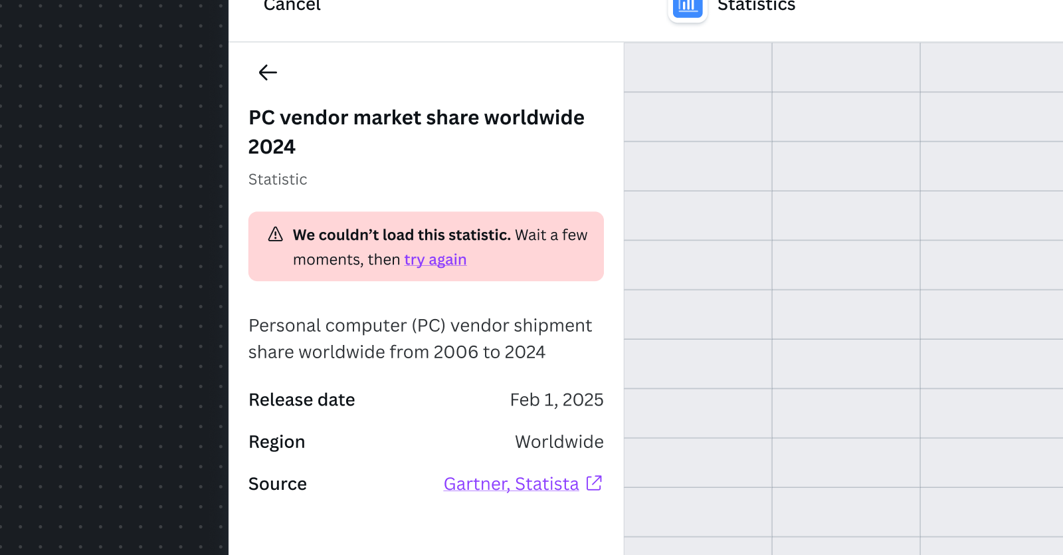Click the try again link
The height and width of the screenshot is (555, 1063).
click(435, 260)
